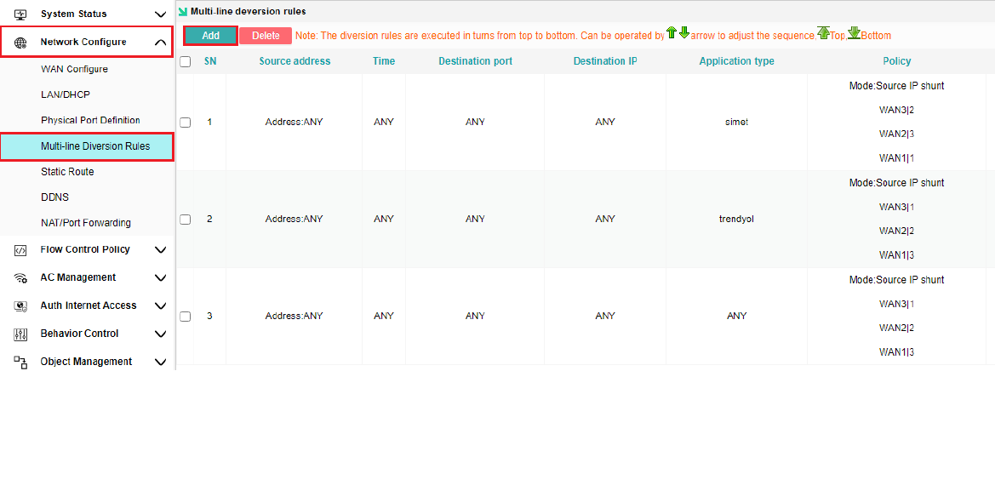This screenshot has width=995, height=491.
Task: Click the Object Management icon
Action: 21,362
